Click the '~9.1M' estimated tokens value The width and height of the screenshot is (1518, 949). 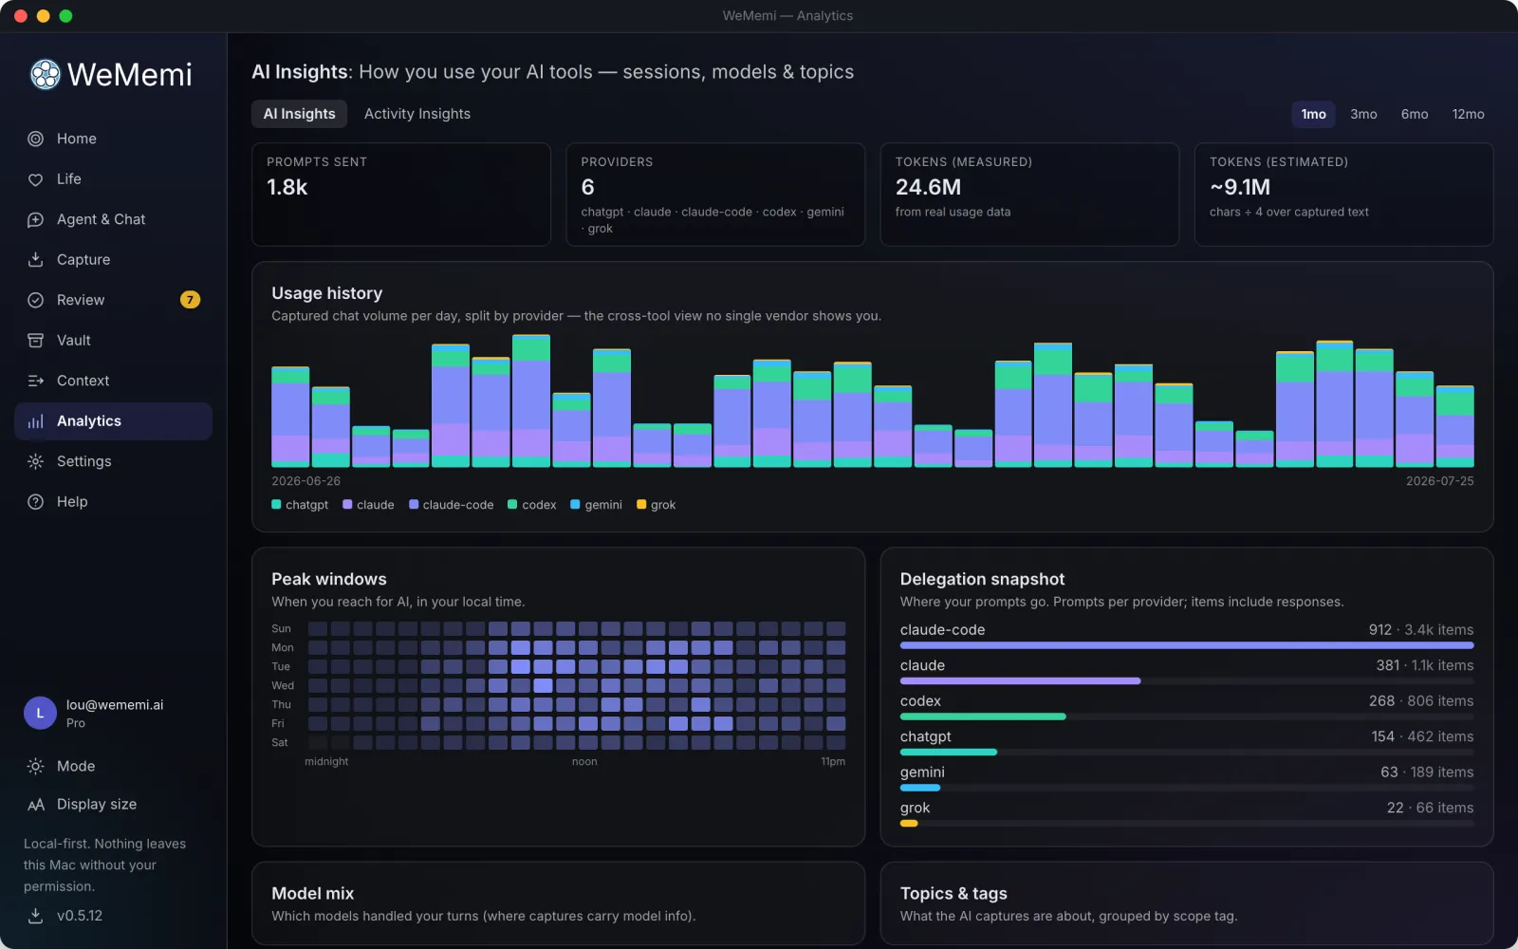pos(1240,187)
